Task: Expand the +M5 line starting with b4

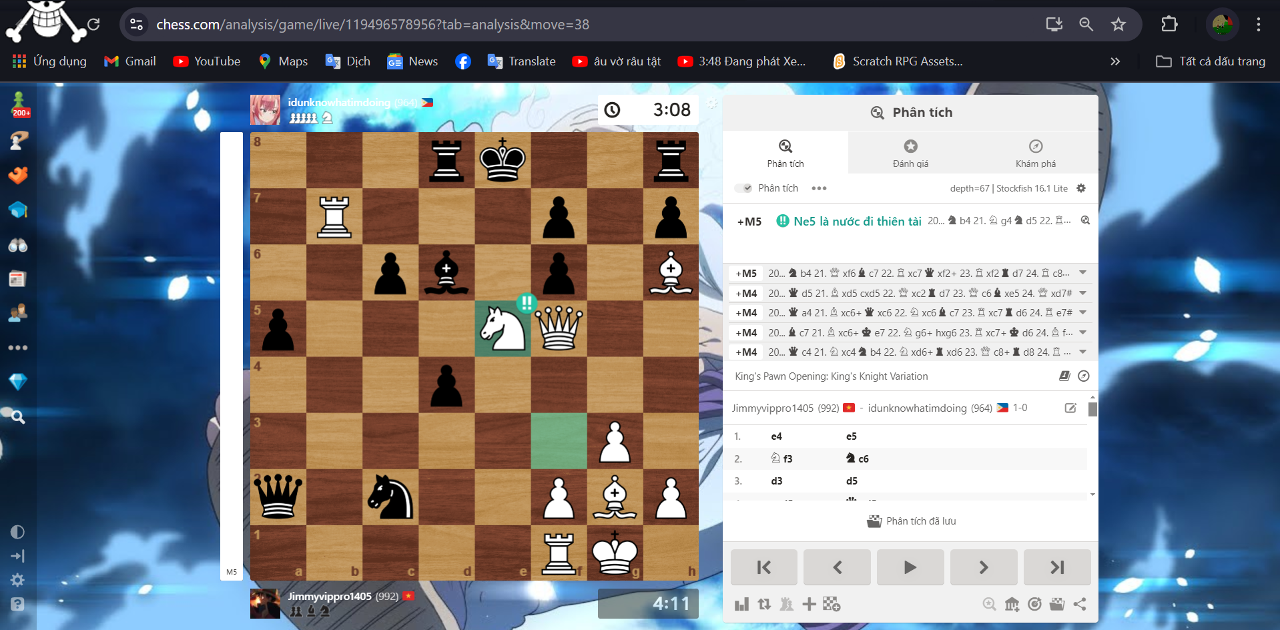Action: tap(1082, 273)
